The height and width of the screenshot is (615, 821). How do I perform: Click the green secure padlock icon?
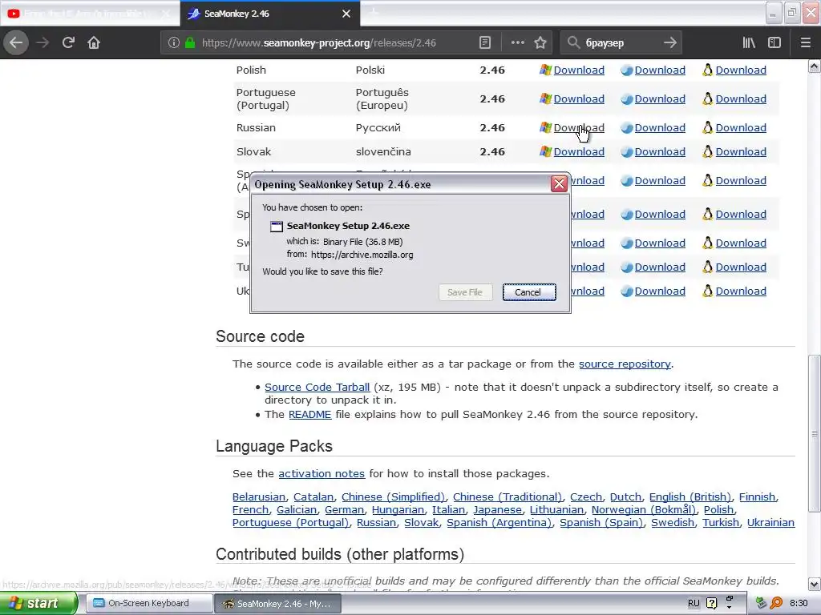tap(190, 43)
